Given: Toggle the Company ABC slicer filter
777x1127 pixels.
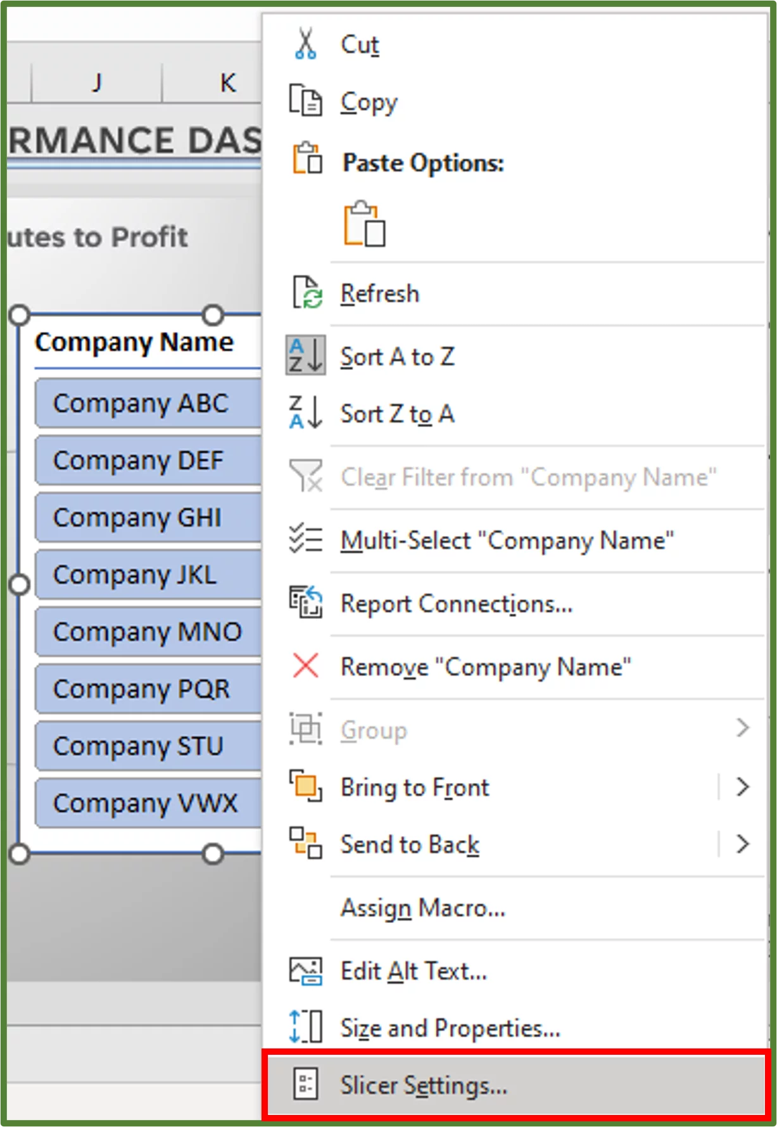Looking at the screenshot, I should point(142,403).
